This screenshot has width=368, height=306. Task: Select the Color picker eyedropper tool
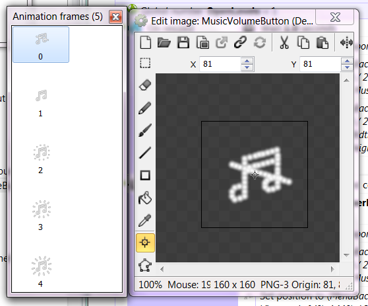145,220
